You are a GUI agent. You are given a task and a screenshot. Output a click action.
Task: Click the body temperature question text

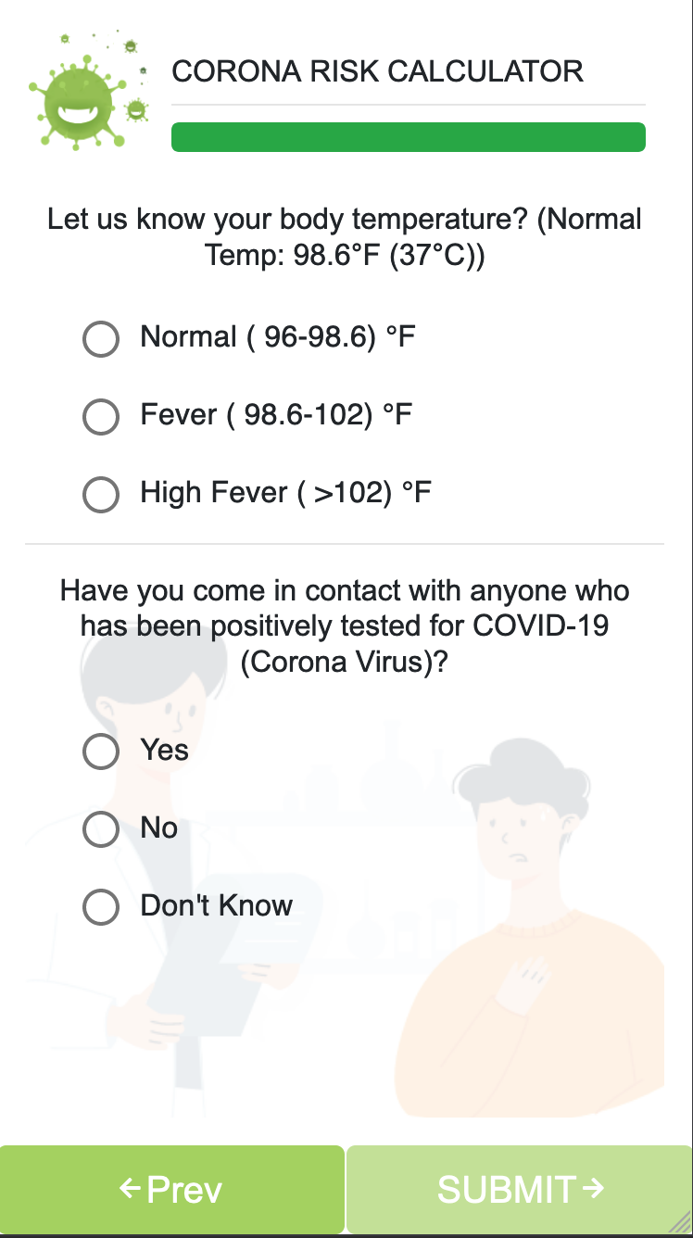pyautogui.click(x=345, y=237)
